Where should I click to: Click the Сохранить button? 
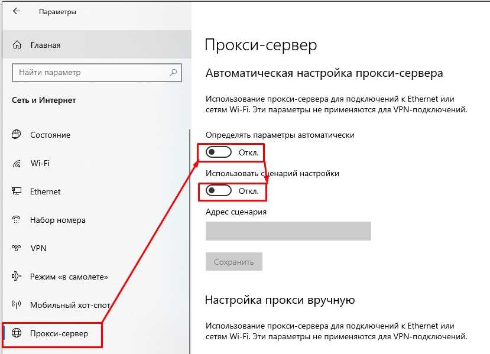[x=233, y=262]
